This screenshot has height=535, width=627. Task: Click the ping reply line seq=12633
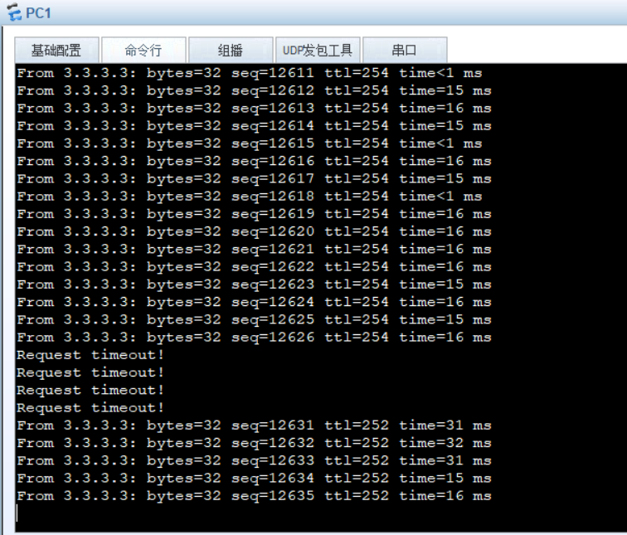254,460
